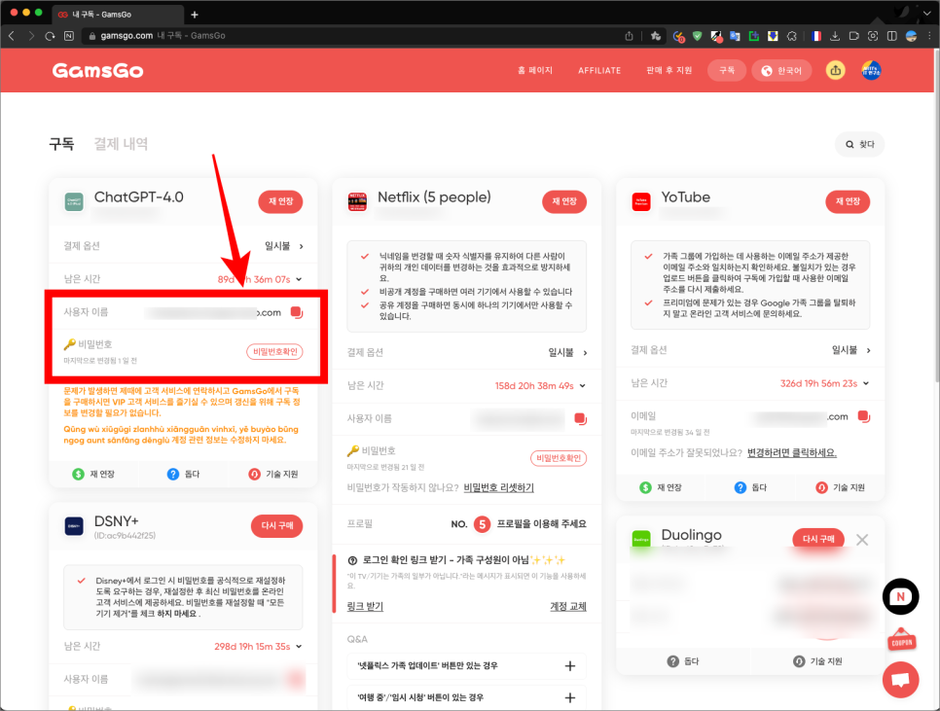Click 재 연장 button on Netflix card
This screenshot has height=711, width=940.
(x=564, y=201)
